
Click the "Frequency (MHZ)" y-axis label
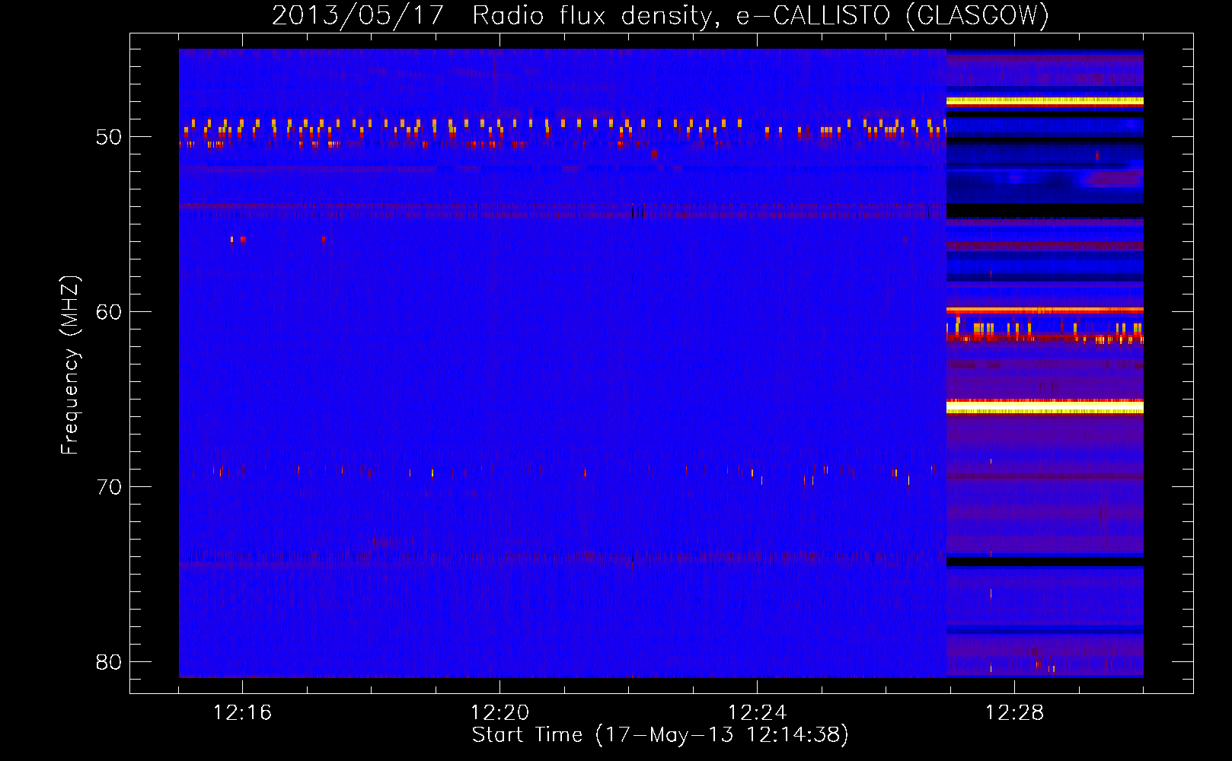point(70,365)
